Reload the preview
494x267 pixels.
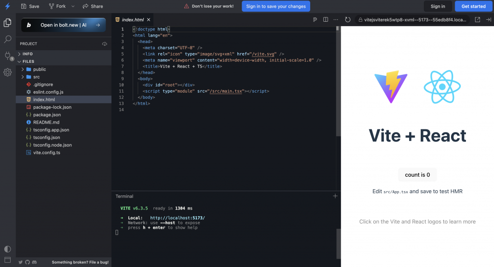point(347,19)
